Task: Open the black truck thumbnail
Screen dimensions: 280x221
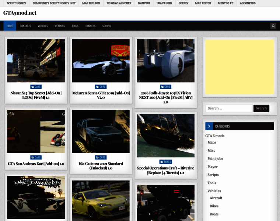Action: pos(165,203)
